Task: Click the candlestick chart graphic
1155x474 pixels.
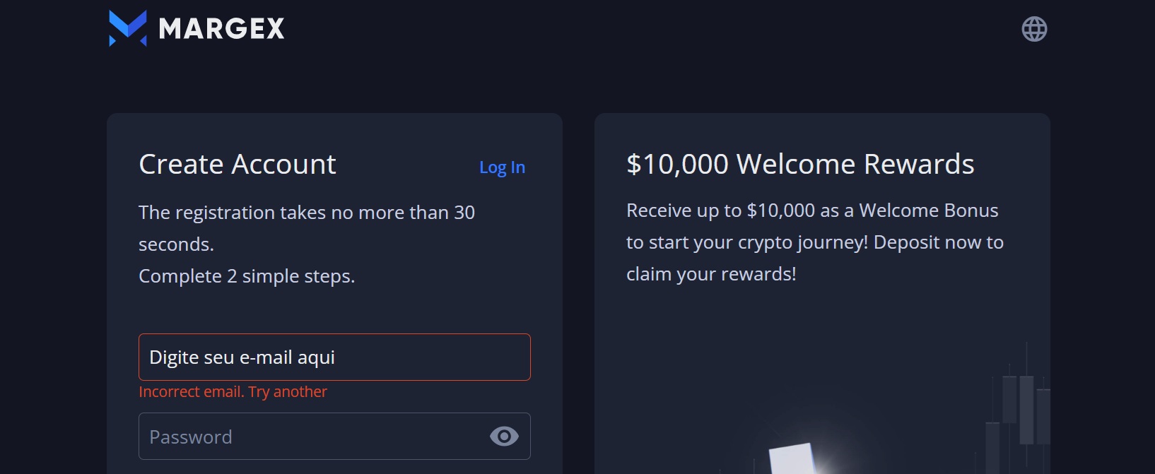Action: [1018, 410]
